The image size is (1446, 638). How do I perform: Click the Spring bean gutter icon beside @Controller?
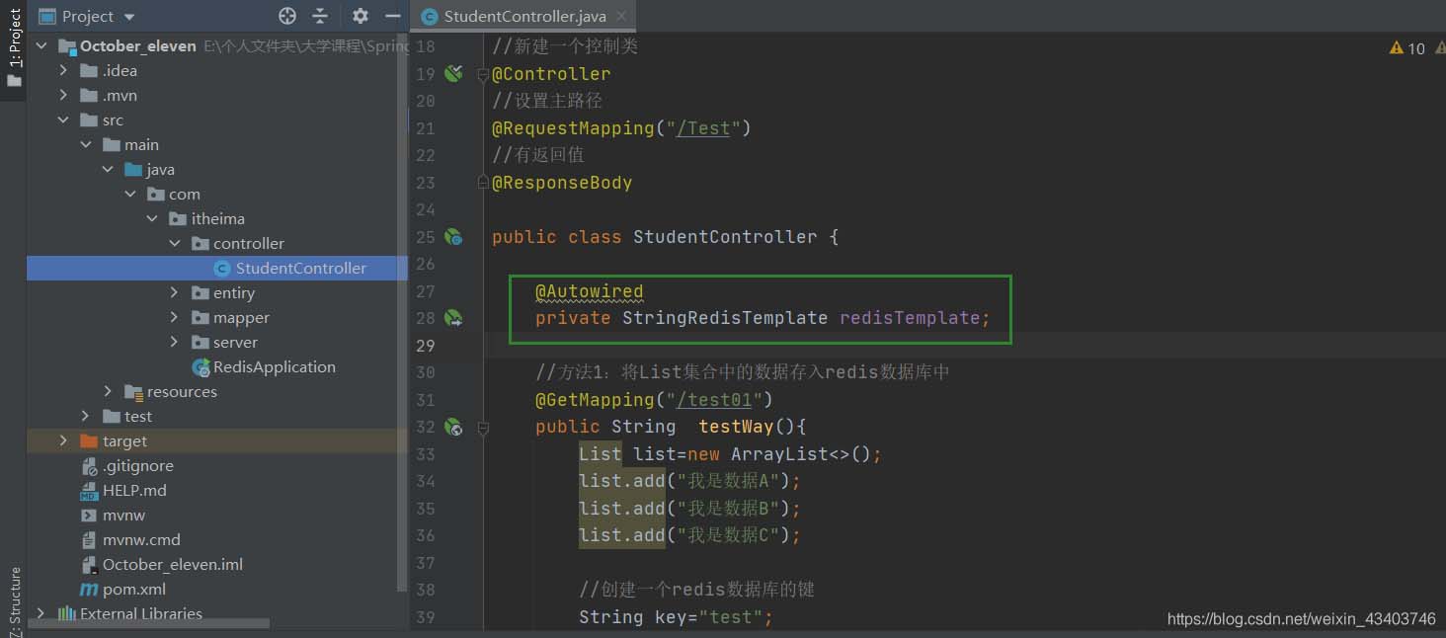tap(453, 72)
